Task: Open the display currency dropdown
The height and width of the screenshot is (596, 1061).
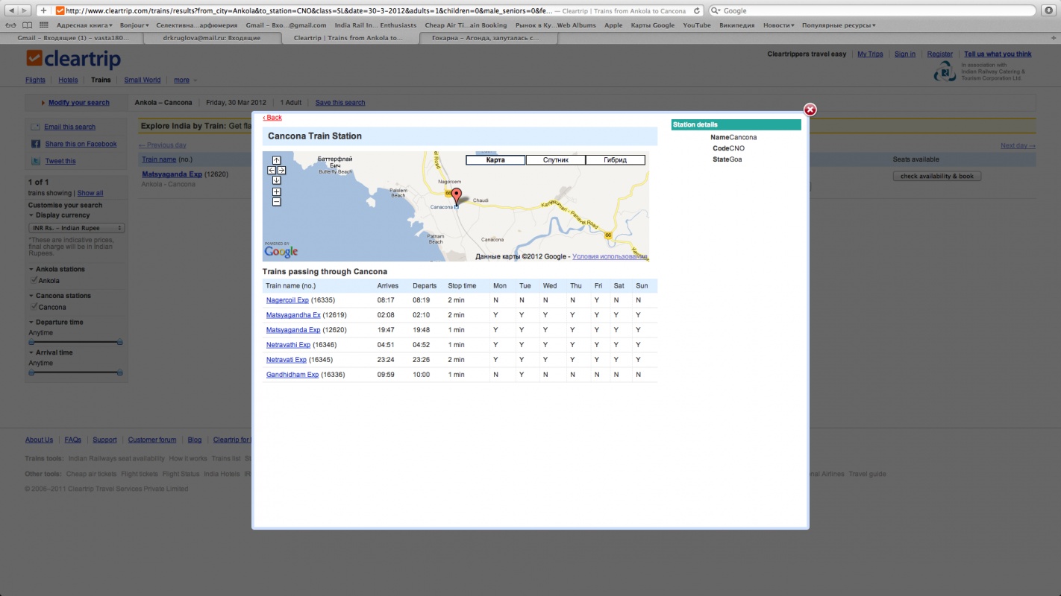Action: 76,228
